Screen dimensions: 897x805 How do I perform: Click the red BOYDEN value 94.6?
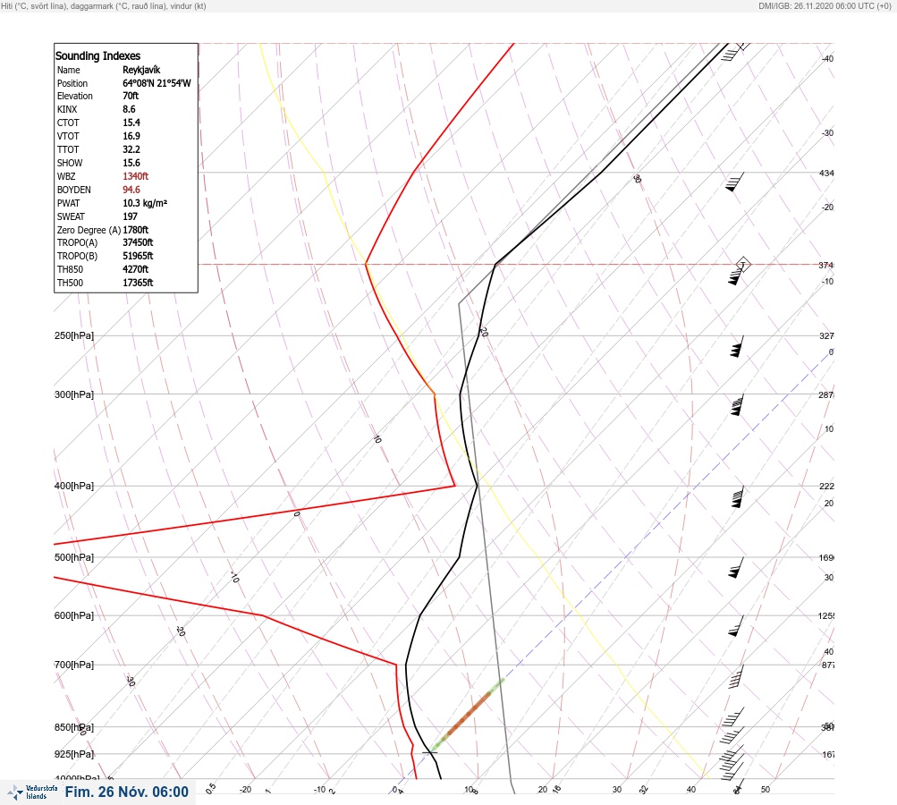click(x=131, y=190)
